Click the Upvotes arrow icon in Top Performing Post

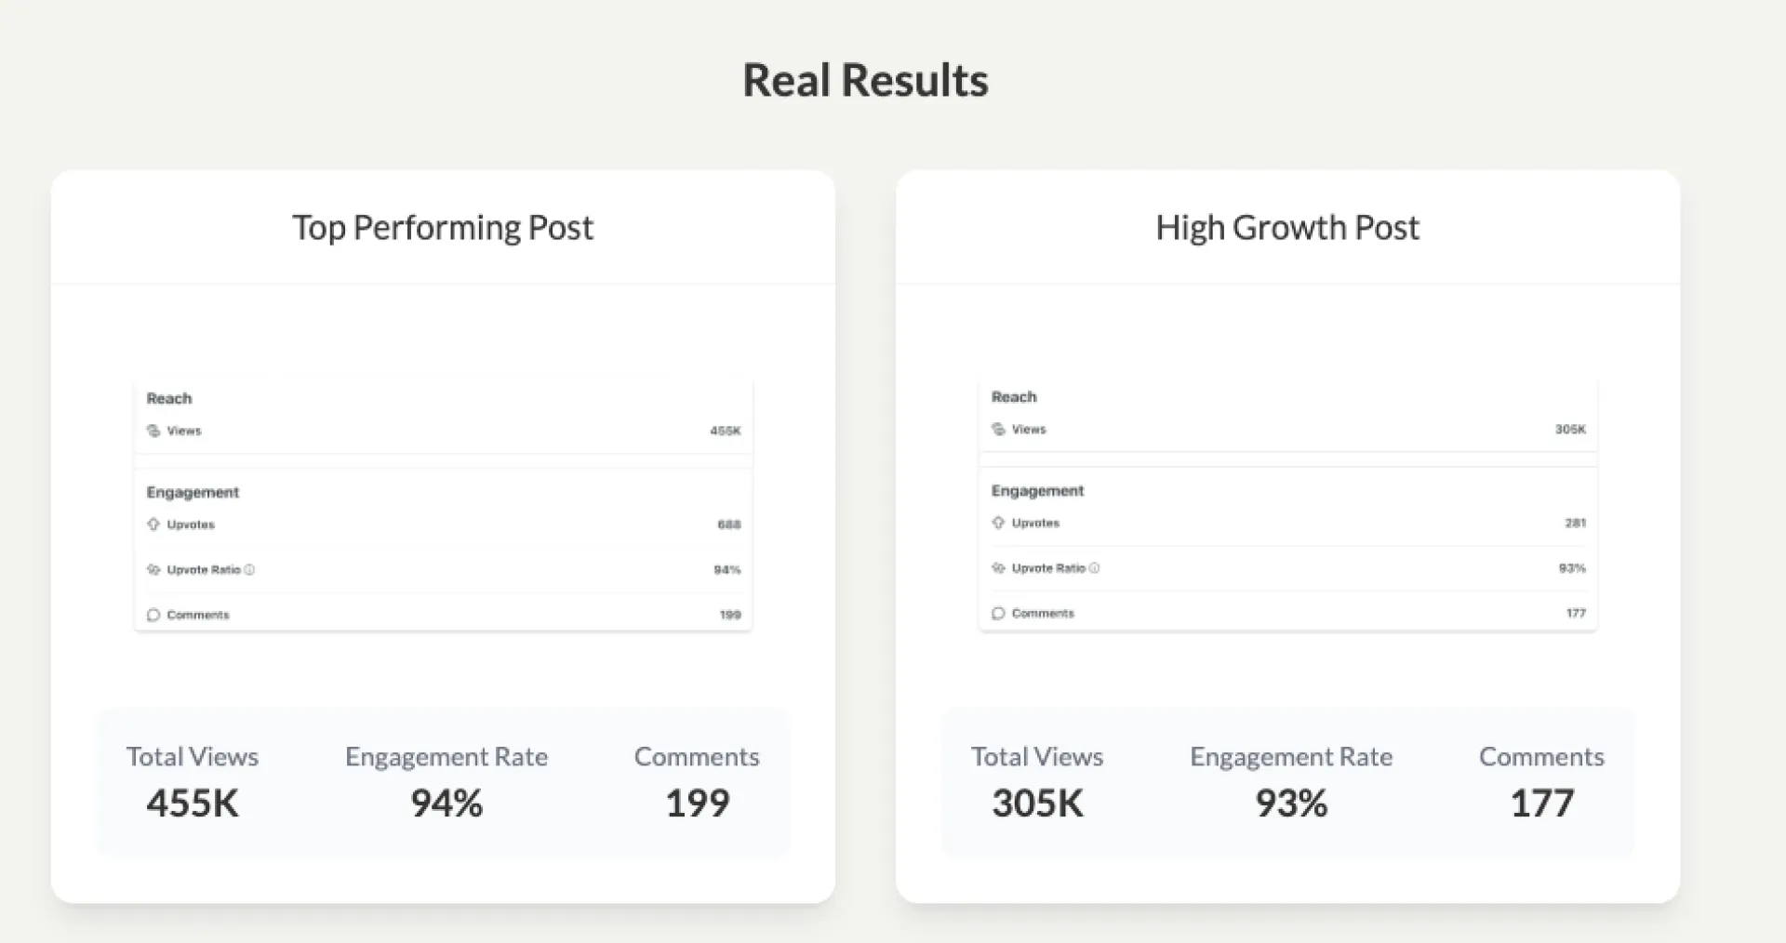click(x=153, y=525)
